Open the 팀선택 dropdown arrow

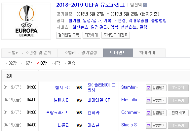coord(145,5)
